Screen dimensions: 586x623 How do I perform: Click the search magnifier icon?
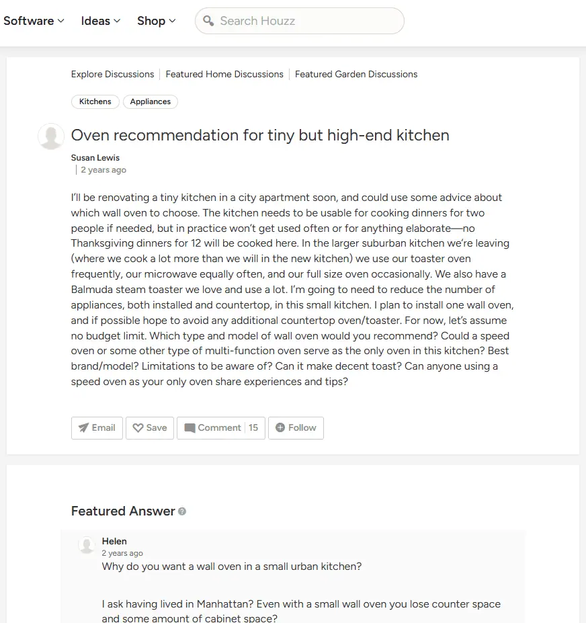(x=208, y=21)
